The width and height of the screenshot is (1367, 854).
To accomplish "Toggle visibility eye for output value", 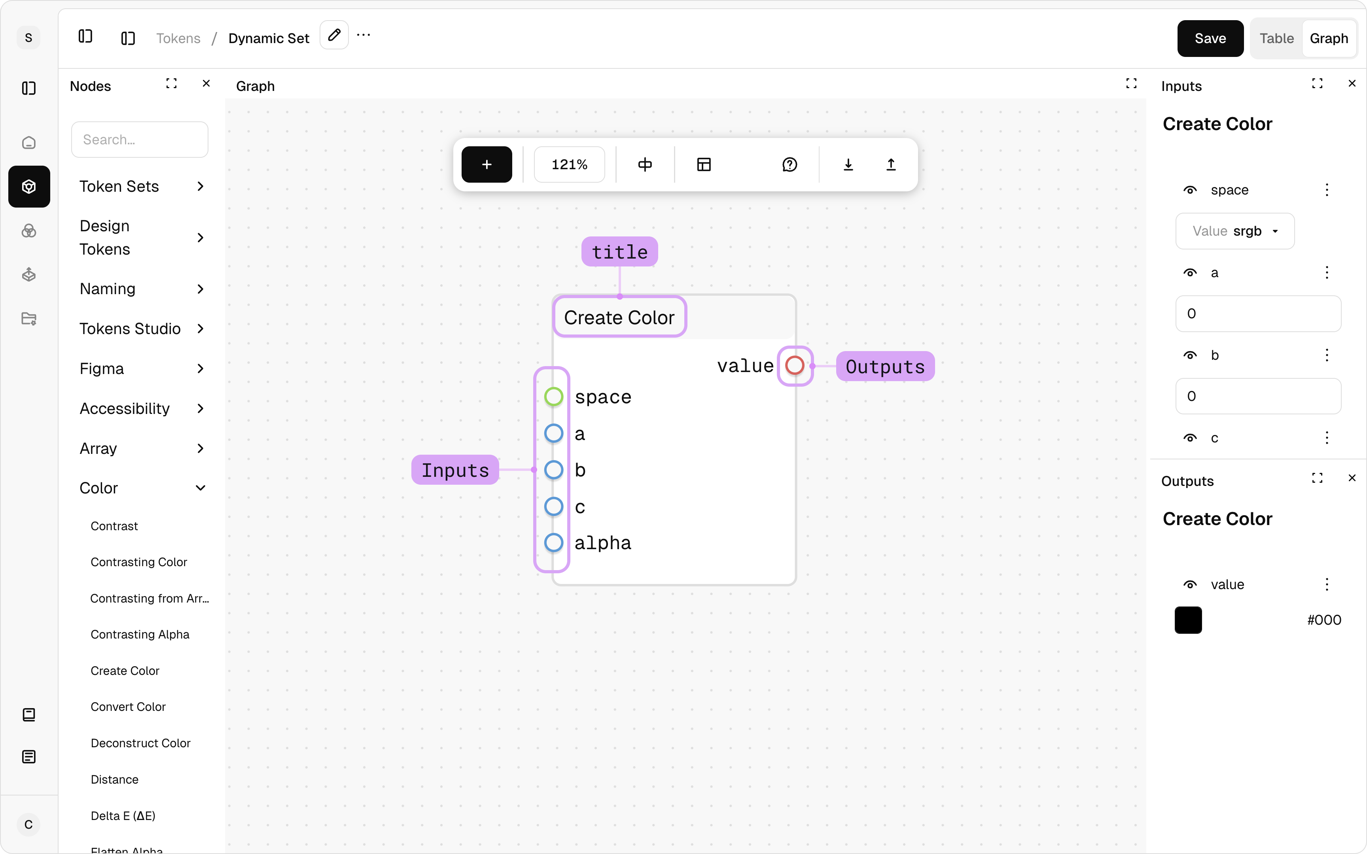I will [1190, 585].
